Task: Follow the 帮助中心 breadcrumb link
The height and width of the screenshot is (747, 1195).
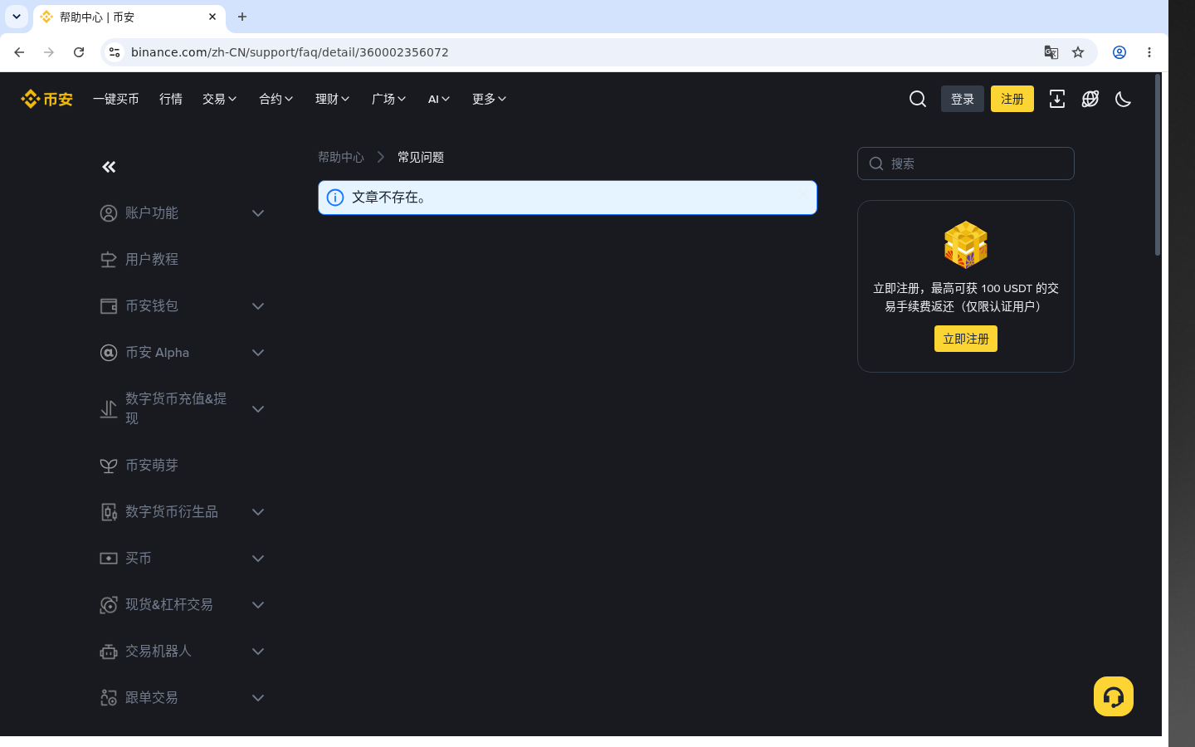Action: click(341, 157)
